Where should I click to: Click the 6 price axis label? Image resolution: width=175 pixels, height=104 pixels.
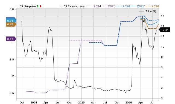pos(162,67)
